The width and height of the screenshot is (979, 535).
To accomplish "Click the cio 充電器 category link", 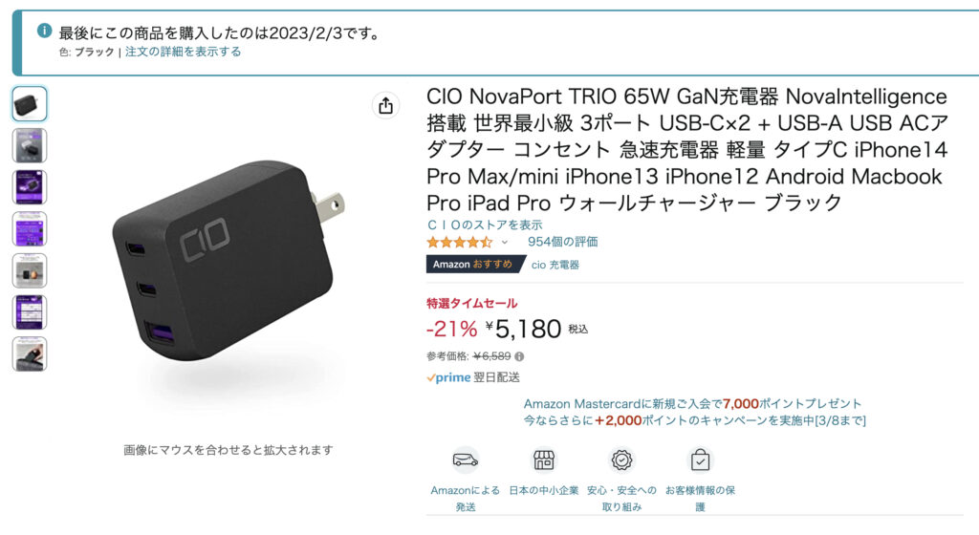I will coord(555,265).
